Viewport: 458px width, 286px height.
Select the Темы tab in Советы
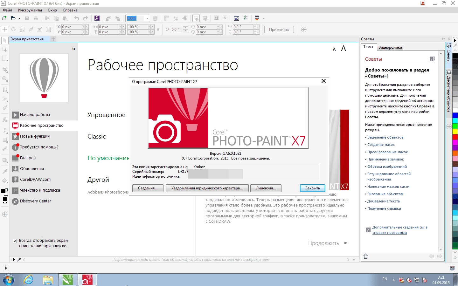pos(368,47)
